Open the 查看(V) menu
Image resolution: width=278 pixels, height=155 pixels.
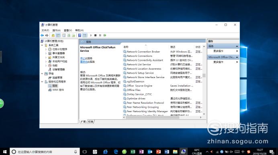[68, 30]
